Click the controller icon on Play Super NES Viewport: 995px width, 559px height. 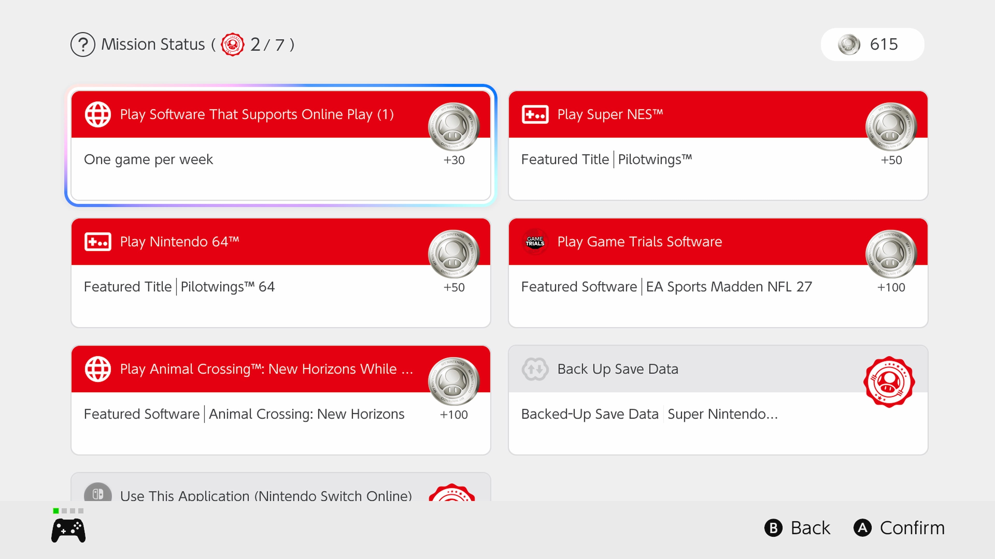click(535, 115)
